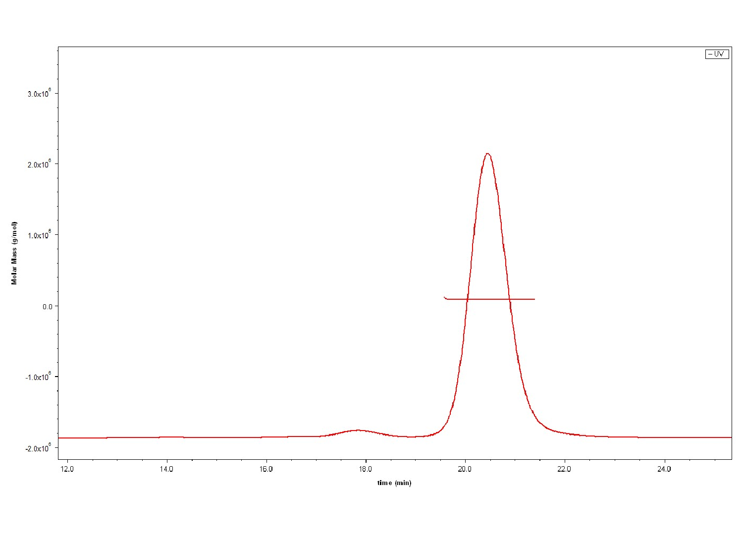Click the UV legend entry
This screenshot has height=545, width=743.
[717, 54]
